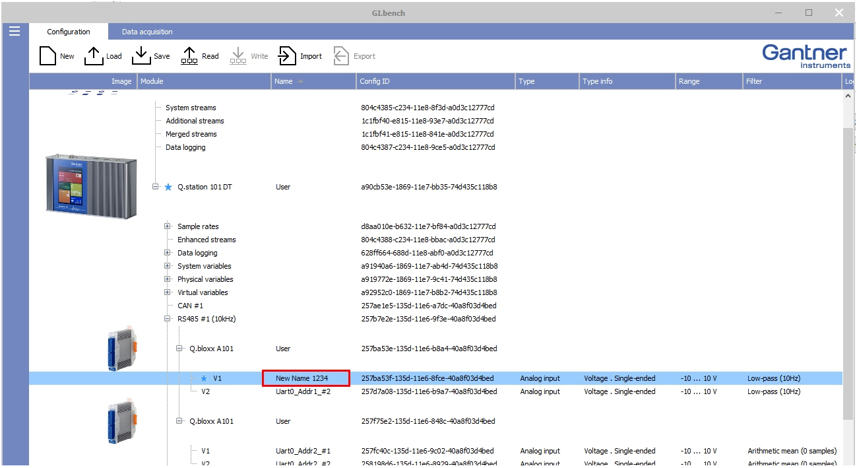Click the Write to device icon
This screenshot has width=857, height=468.
238,55
